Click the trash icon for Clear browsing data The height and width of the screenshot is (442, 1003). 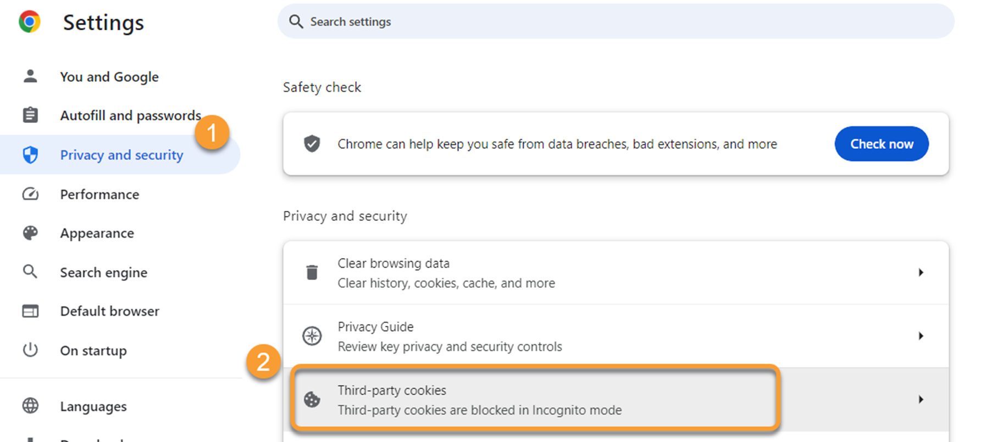312,272
